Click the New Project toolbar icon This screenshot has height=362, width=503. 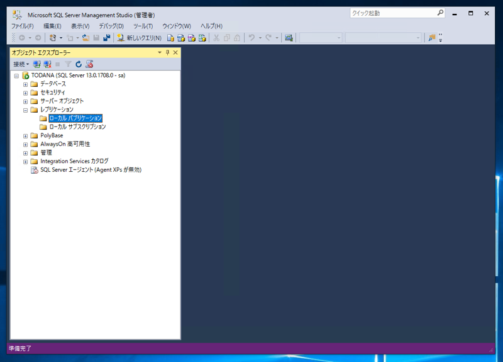click(x=53, y=38)
